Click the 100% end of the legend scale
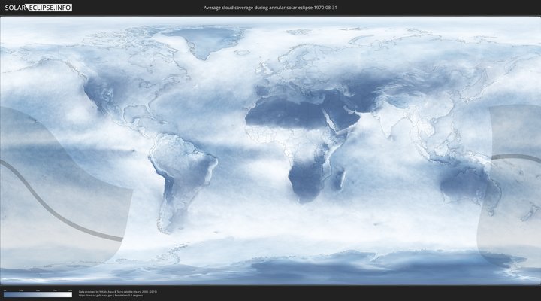This screenshot has height=301, width=541. pos(71,295)
